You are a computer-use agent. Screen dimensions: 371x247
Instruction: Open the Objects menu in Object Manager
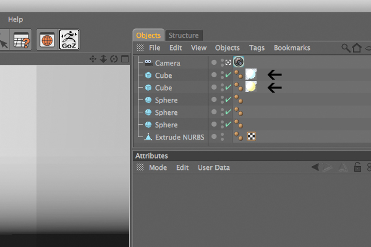(228, 48)
